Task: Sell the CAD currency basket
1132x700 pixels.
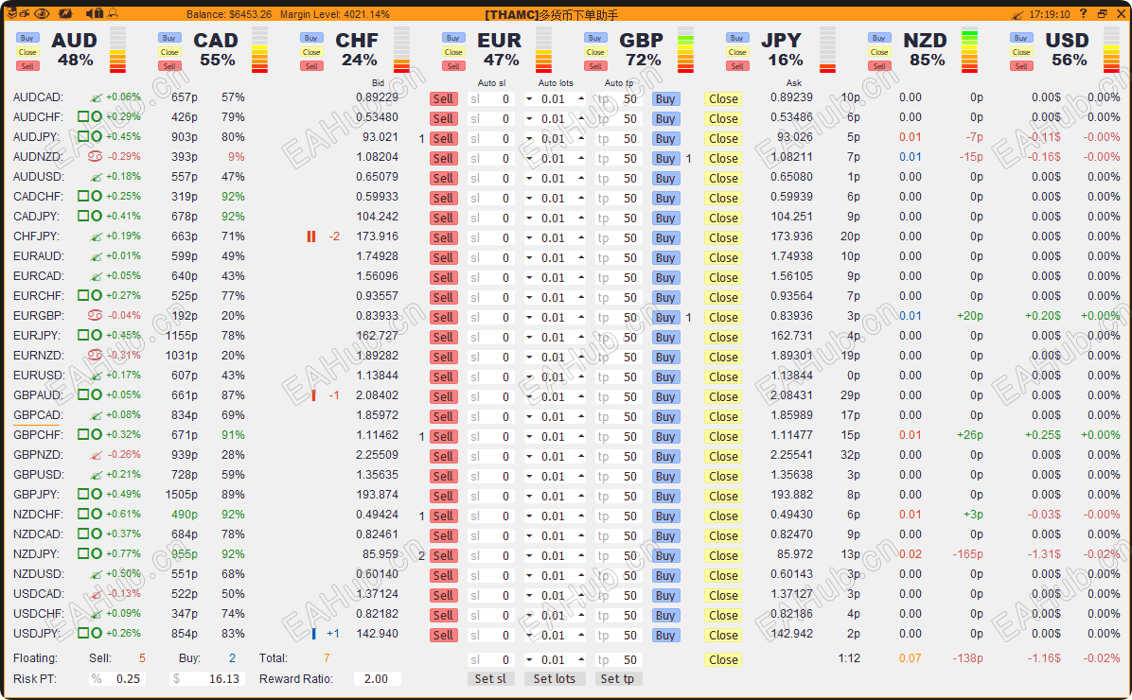Action: click(x=169, y=66)
